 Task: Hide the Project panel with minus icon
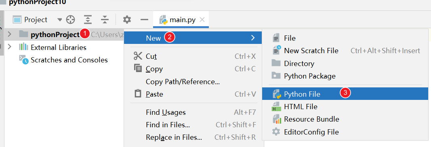(x=144, y=19)
